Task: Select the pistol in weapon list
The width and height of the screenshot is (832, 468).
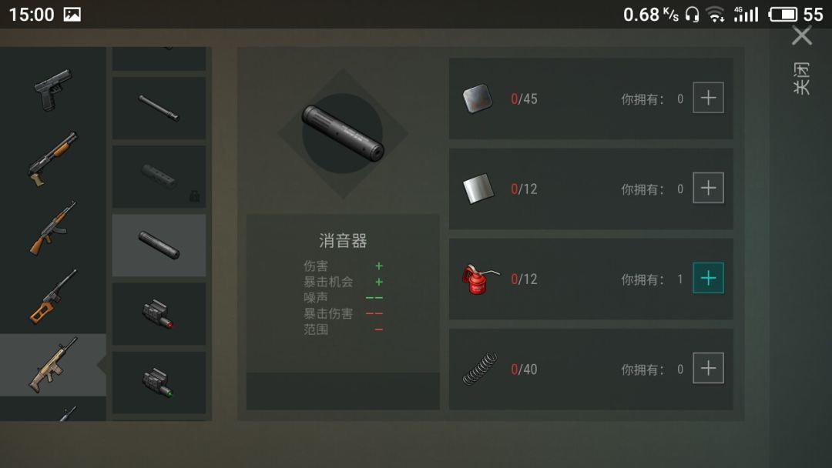Action: [x=53, y=90]
